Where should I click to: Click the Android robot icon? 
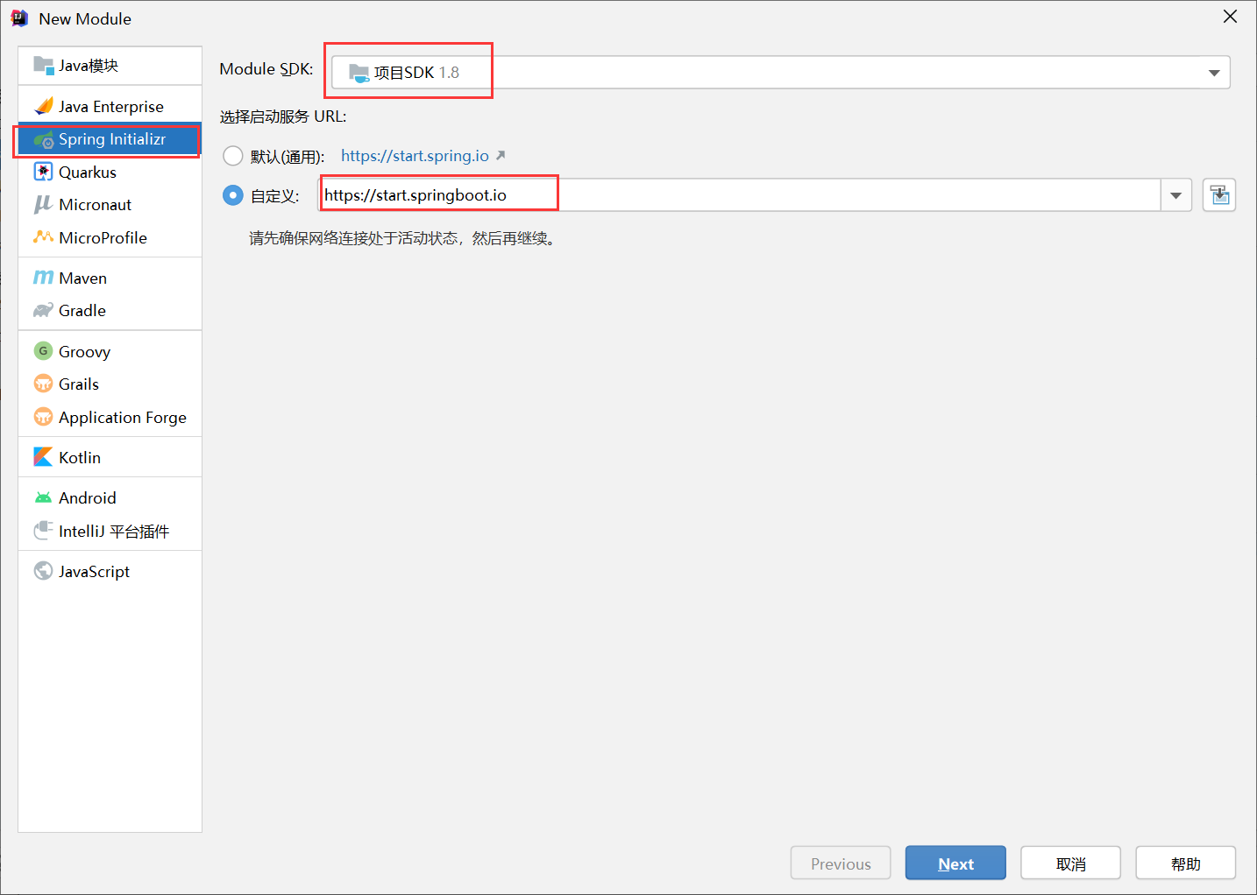click(x=43, y=497)
